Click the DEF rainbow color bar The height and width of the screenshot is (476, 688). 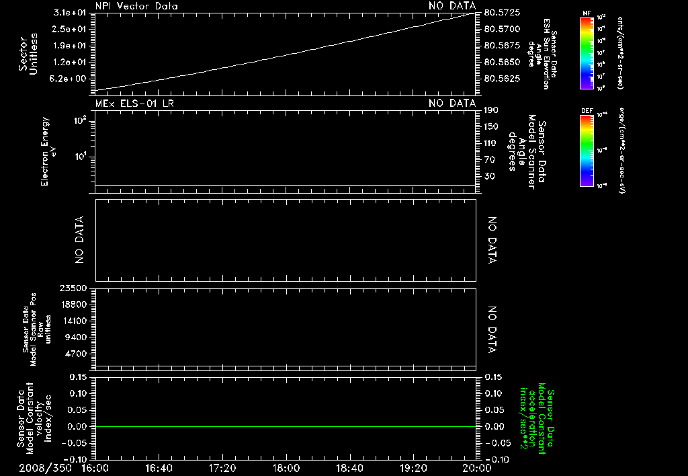[587, 151]
